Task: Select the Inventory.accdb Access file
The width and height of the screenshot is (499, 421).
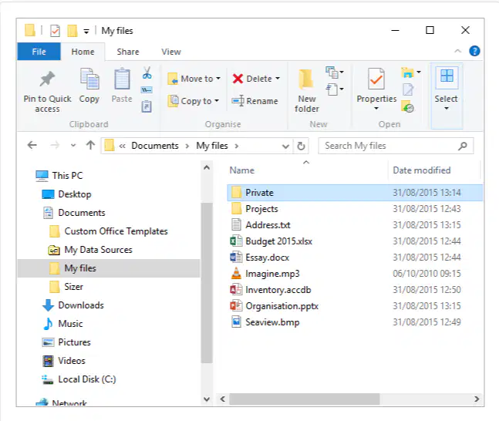Action: click(270, 290)
